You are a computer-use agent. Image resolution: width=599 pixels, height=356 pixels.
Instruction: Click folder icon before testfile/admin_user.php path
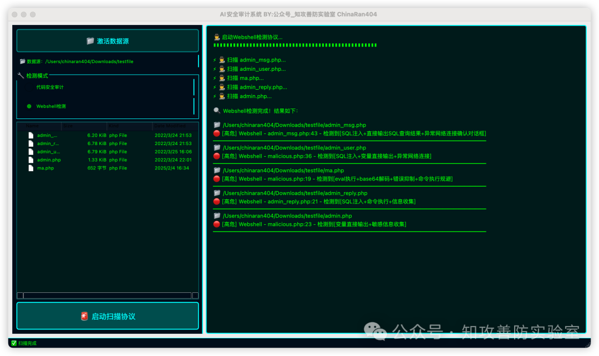click(217, 147)
